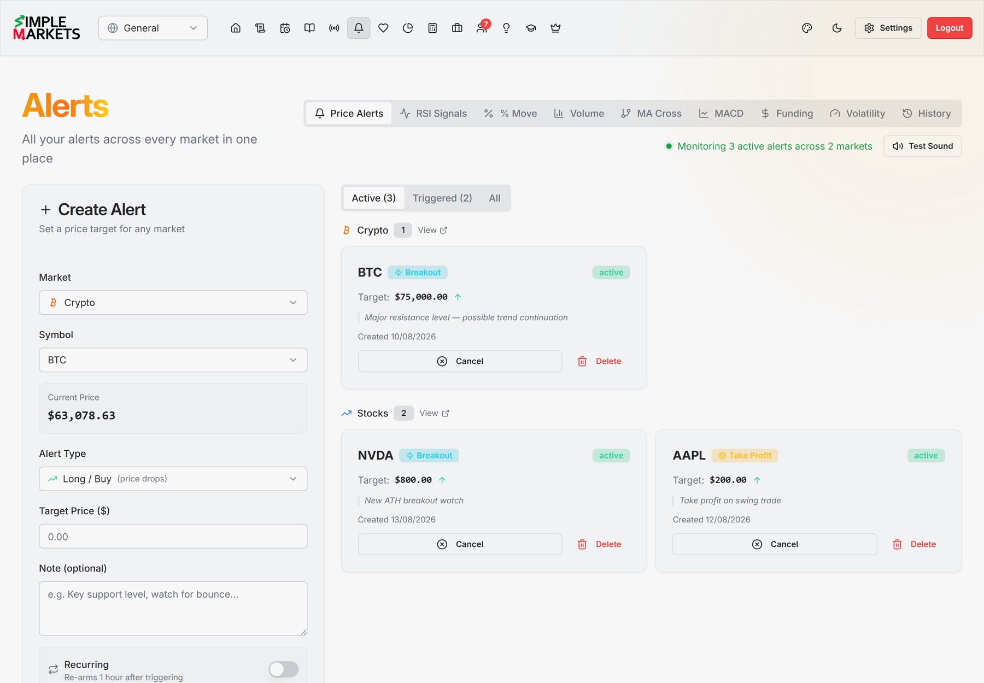
Task: Click the trash icon on the AAPL alert
Action: tap(897, 544)
